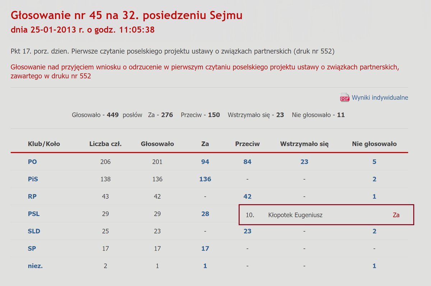
Task: Select the Głosowało column header
Action: tap(157, 144)
